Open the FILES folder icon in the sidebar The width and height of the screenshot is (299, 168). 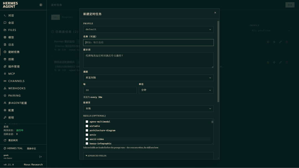tap(5, 30)
